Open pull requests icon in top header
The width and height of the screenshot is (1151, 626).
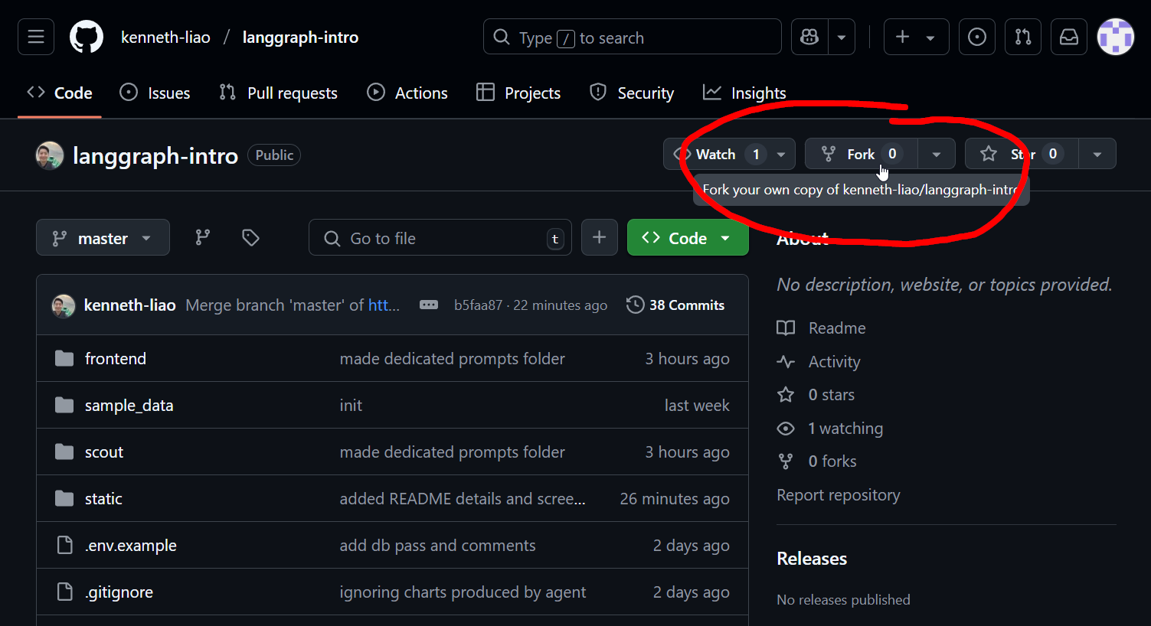[1023, 37]
